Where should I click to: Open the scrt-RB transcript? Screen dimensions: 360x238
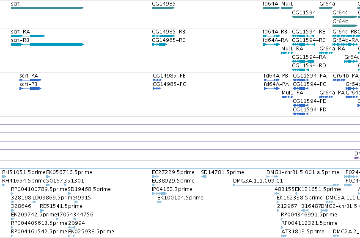coord(47,44)
